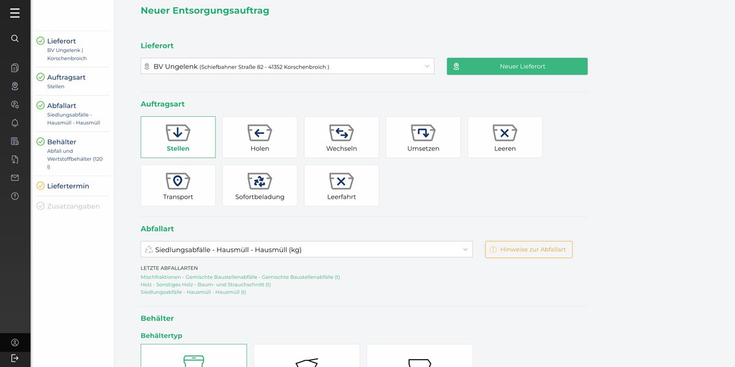
Task: Jump to the Liefertermin step in the sidebar
Action: (x=68, y=186)
